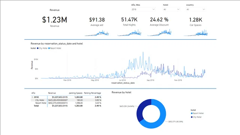
Task: Click the $5K y-axis label
Action: click(36, 69)
